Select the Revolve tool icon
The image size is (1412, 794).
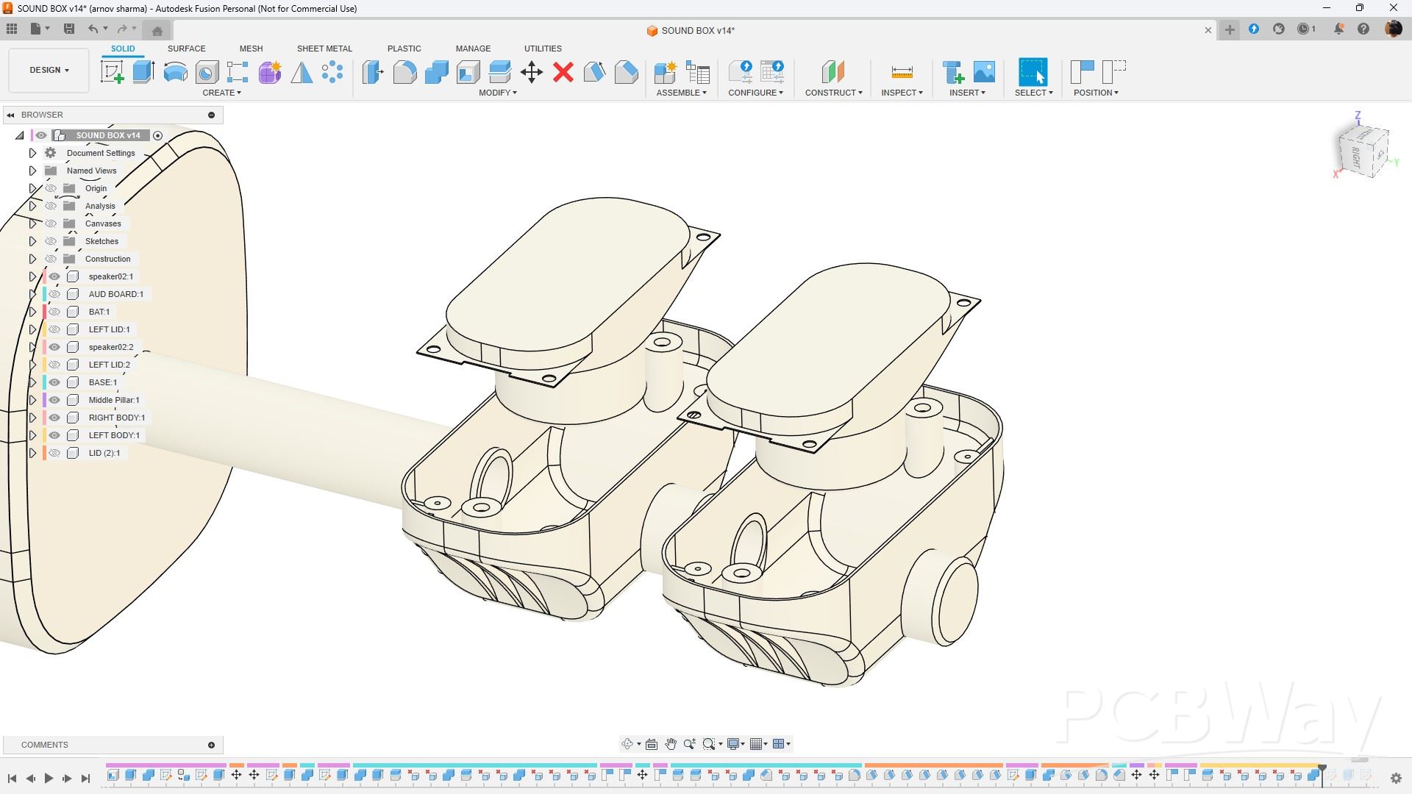coord(175,72)
